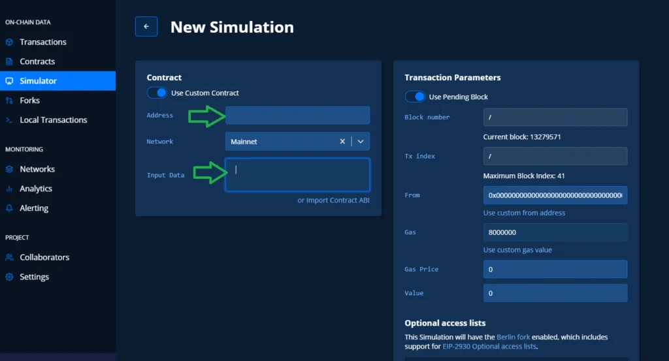Toggle the Use Pending Block switch
This screenshot has height=361, width=669.
pyautogui.click(x=415, y=97)
